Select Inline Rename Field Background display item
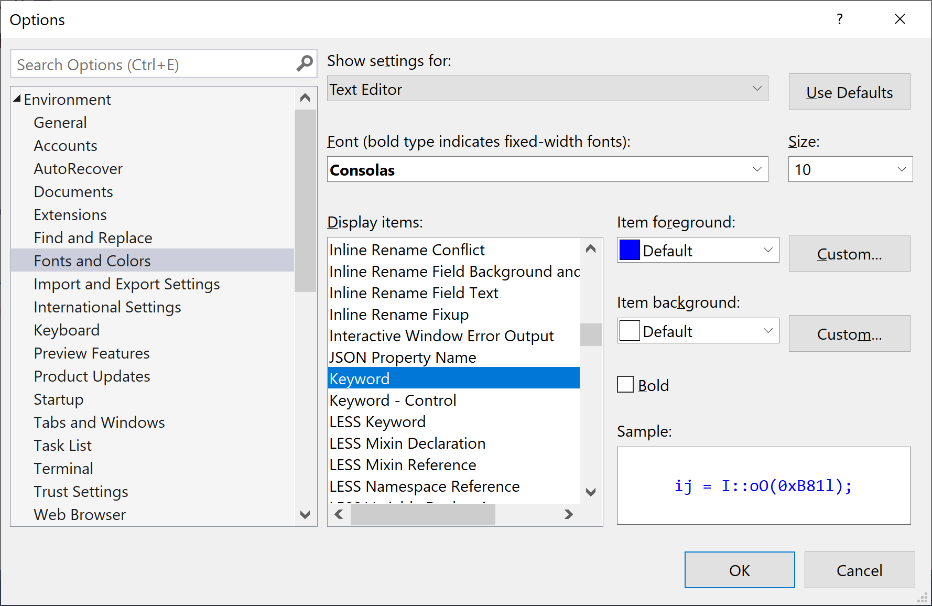The height and width of the screenshot is (606, 932). pyautogui.click(x=454, y=271)
